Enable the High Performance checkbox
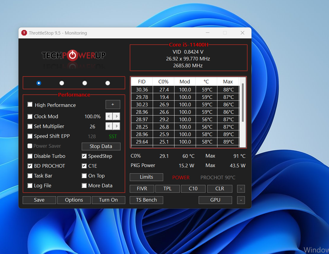The width and height of the screenshot is (329, 254). pos(30,105)
